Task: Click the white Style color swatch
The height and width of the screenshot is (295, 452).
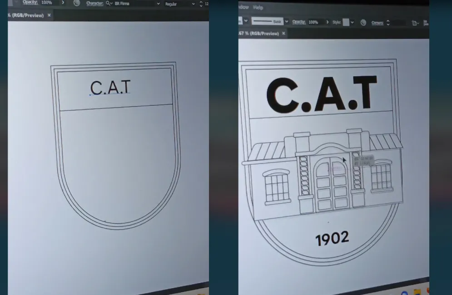Action: 347,22
